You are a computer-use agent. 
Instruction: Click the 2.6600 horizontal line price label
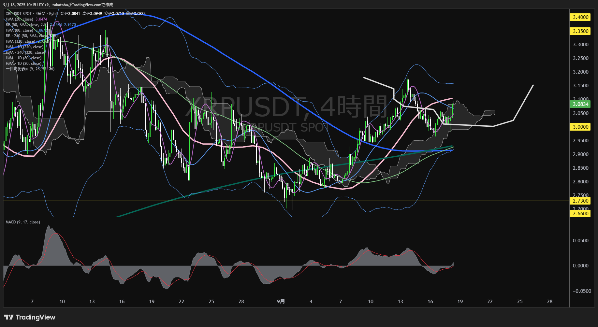[x=580, y=214]
